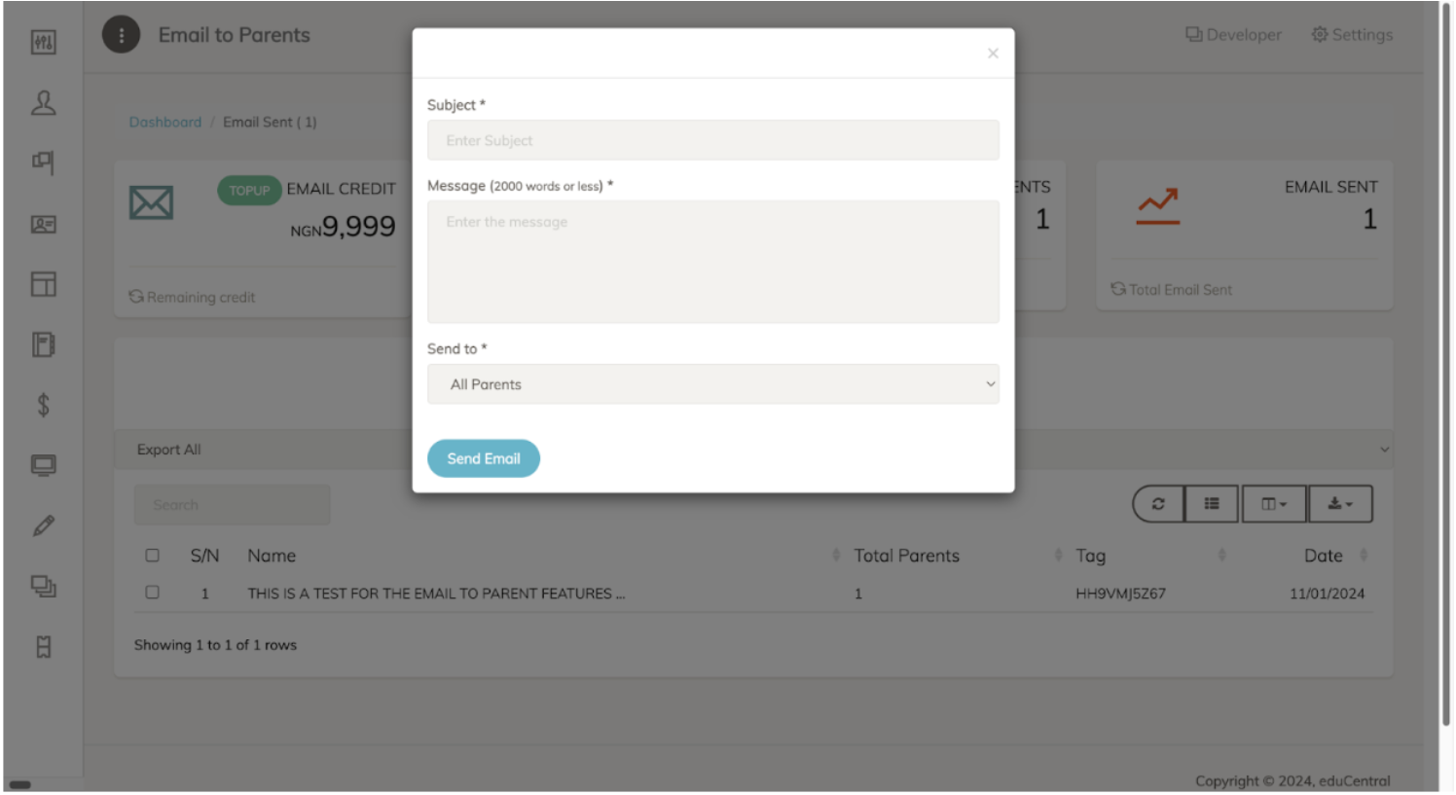Click the ID card sidebar icon
1456x795 pixels.
pyautogui.click(x=43, y=225)
